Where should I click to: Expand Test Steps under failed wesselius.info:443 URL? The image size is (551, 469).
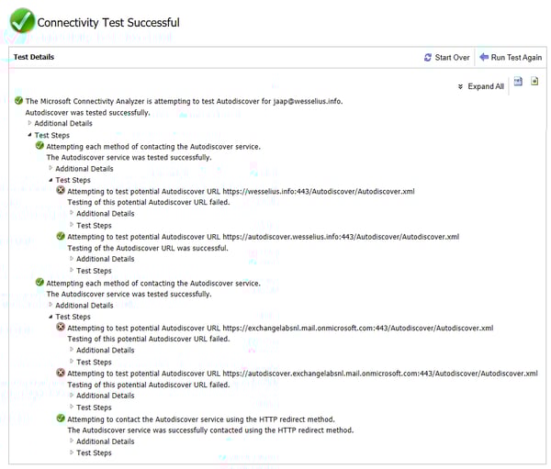coord(94,226)
